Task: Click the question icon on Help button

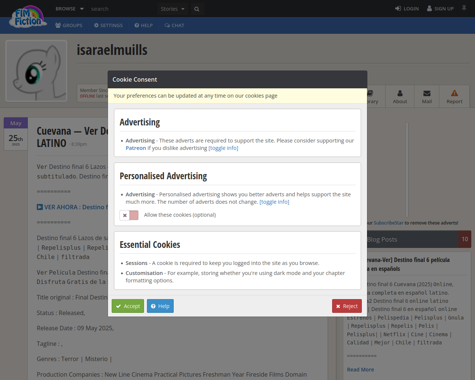Action: [x=153, y=306]
